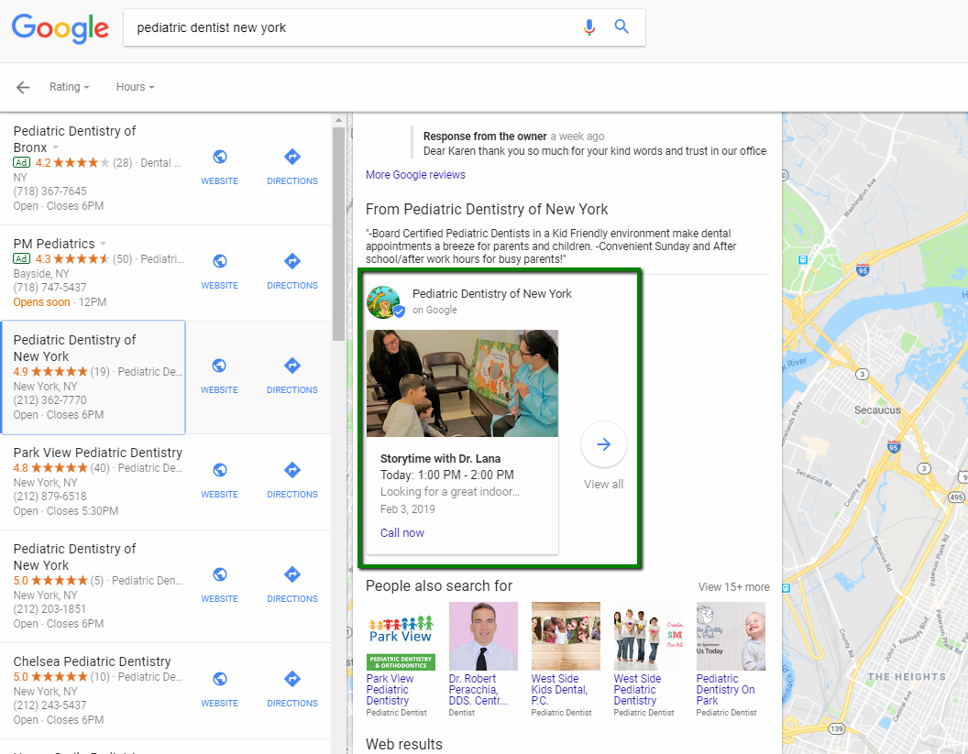Click scrollbar up arrow in results list
The height and width of the screenshot is (754, 968).
[x=338, y=120]
